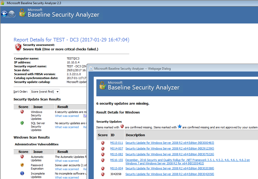This screenshot has height=179, width=258.
Task: Click red shield beside Automatic Updates
Action: tap(22, 157)
